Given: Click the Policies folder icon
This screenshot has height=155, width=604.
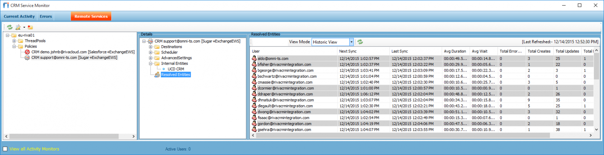Looking at the screenshot, I should (x=21, y=46).
